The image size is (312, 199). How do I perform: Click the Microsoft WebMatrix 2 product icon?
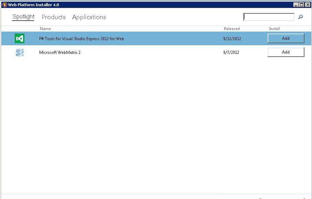pyautogui.click(x=20, y=52)
